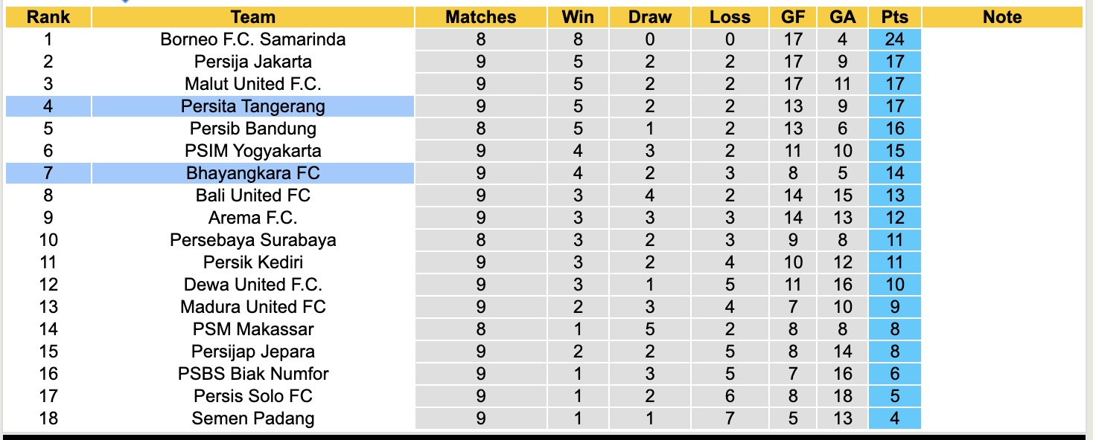
Task: Click Borneo's 24 points cell
Action: (x=894, y=39)
